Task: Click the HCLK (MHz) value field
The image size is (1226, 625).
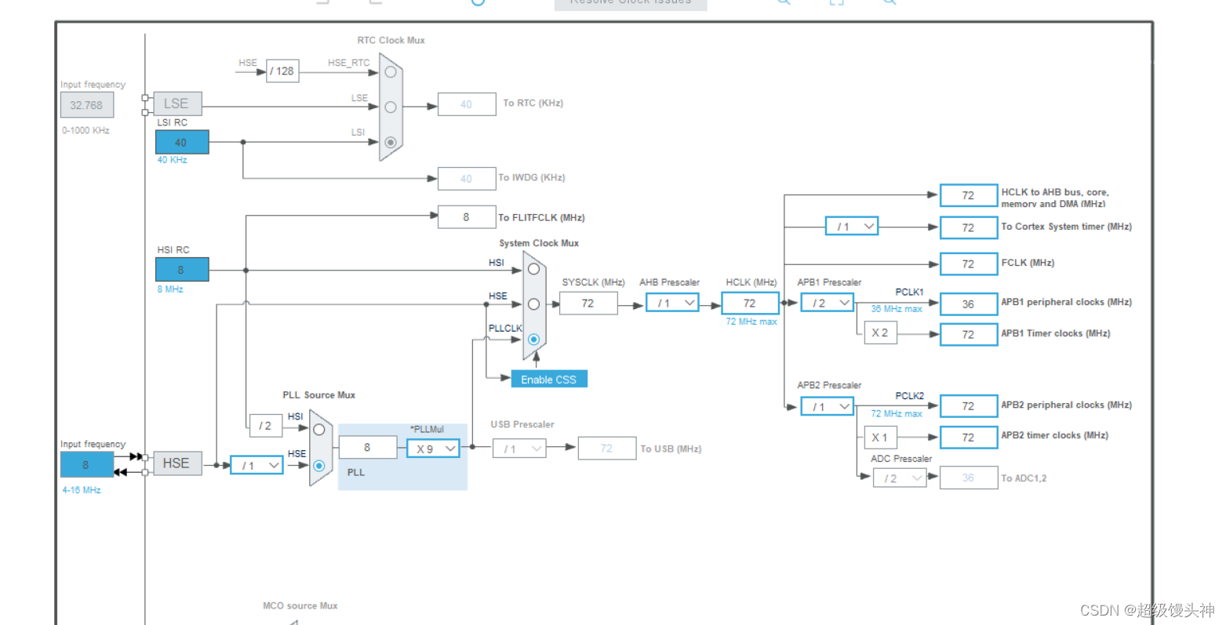Action: (750, 303)
